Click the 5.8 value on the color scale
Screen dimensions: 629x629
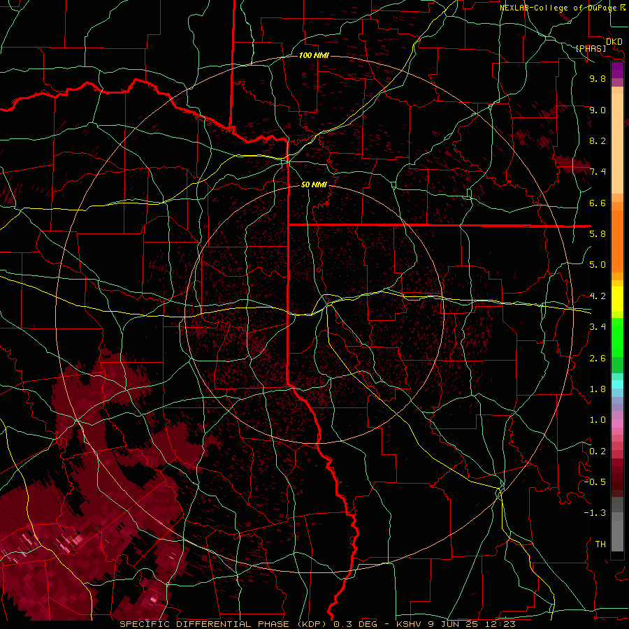click(x=598, y=234)
